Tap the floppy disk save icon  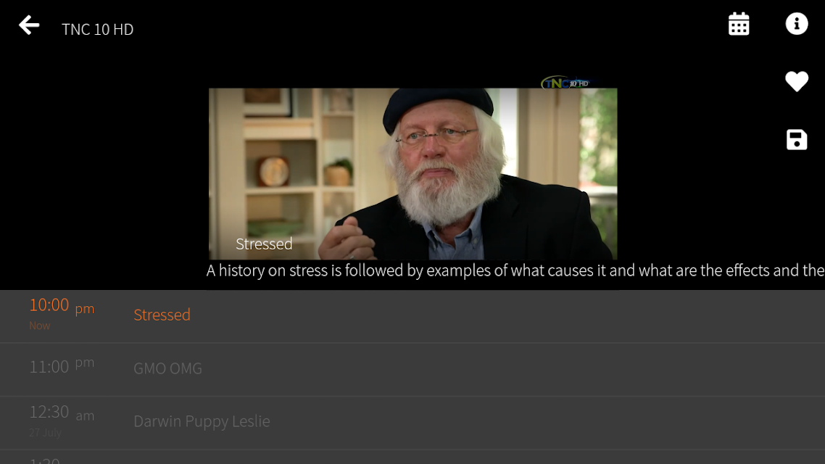797,139
